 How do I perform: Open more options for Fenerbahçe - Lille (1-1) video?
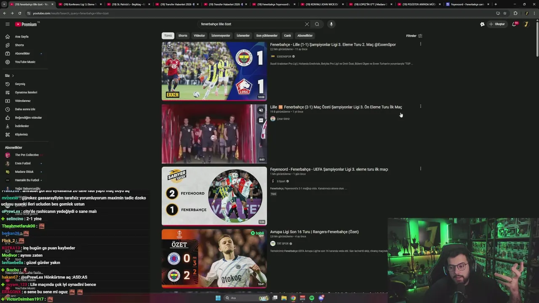click(x=420, y=44)
